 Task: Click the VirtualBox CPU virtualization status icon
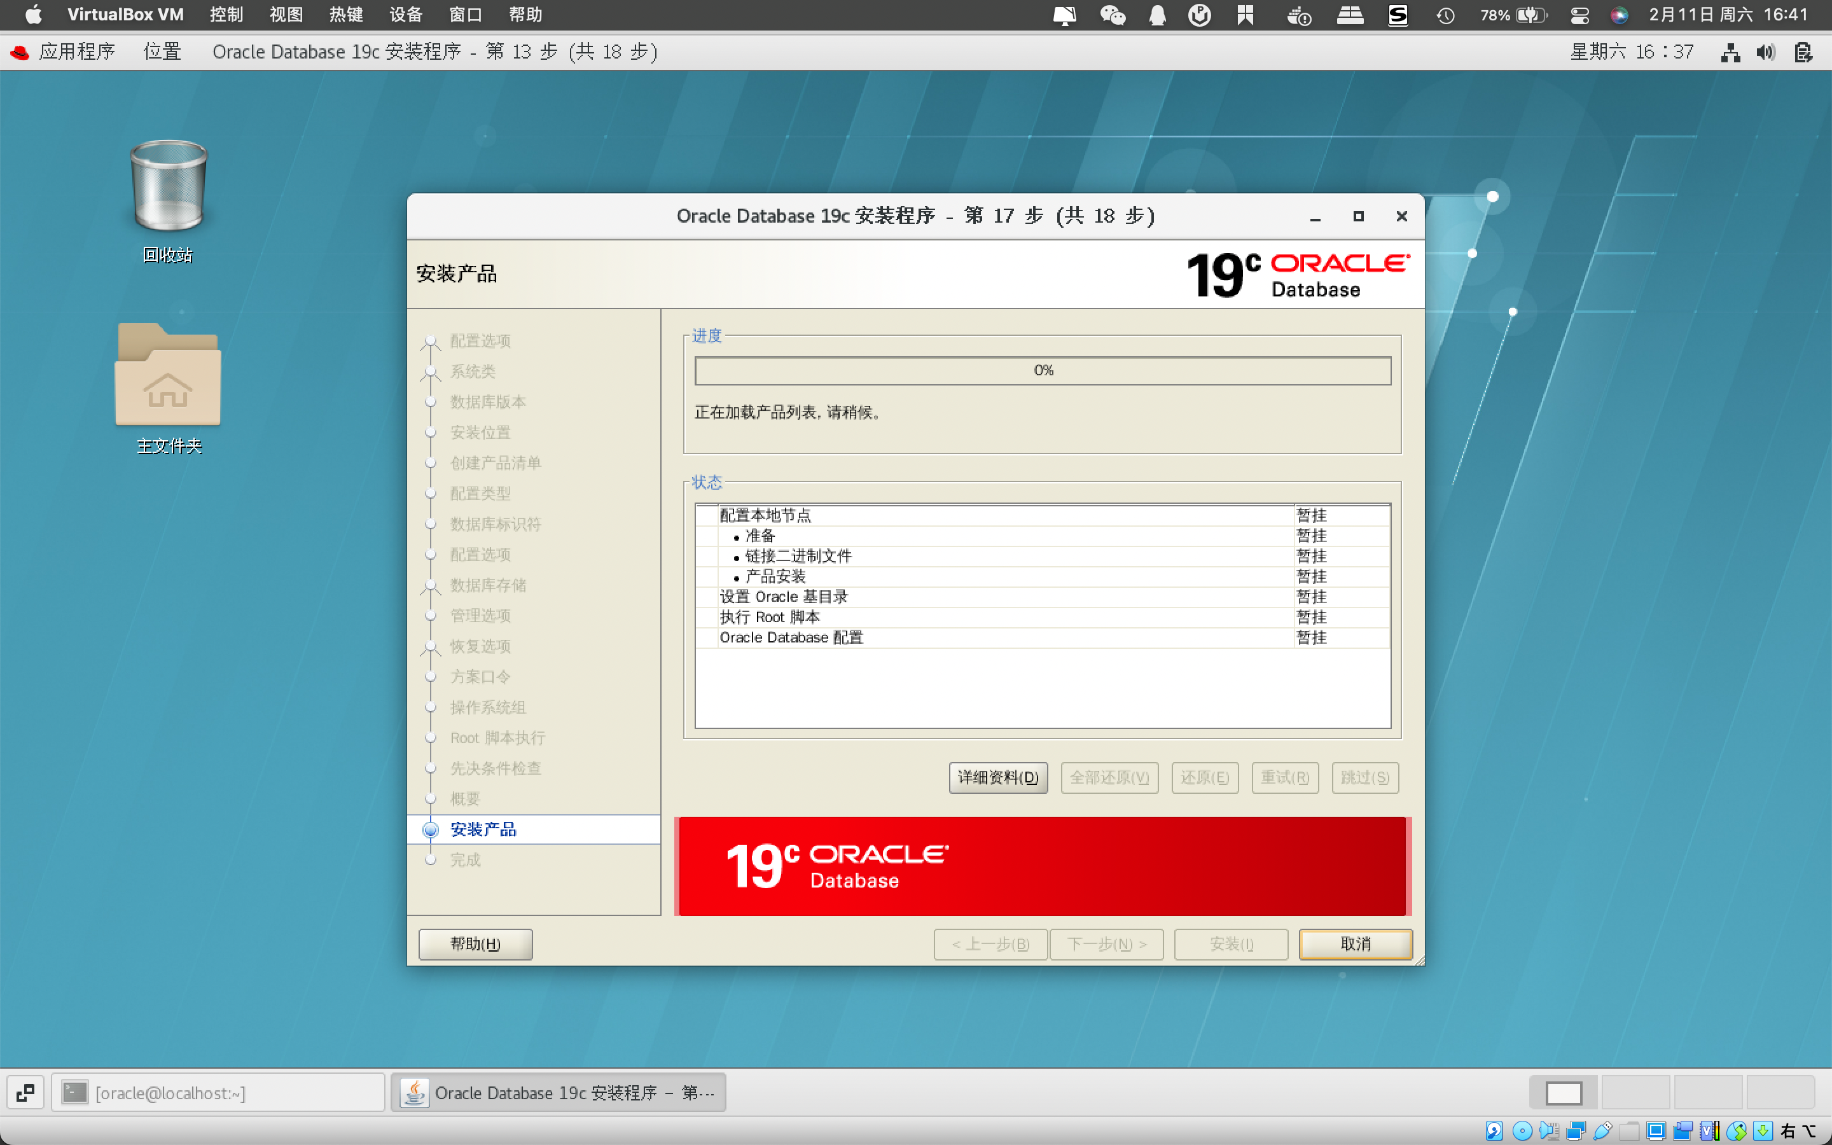[x=1709, y=1130]
